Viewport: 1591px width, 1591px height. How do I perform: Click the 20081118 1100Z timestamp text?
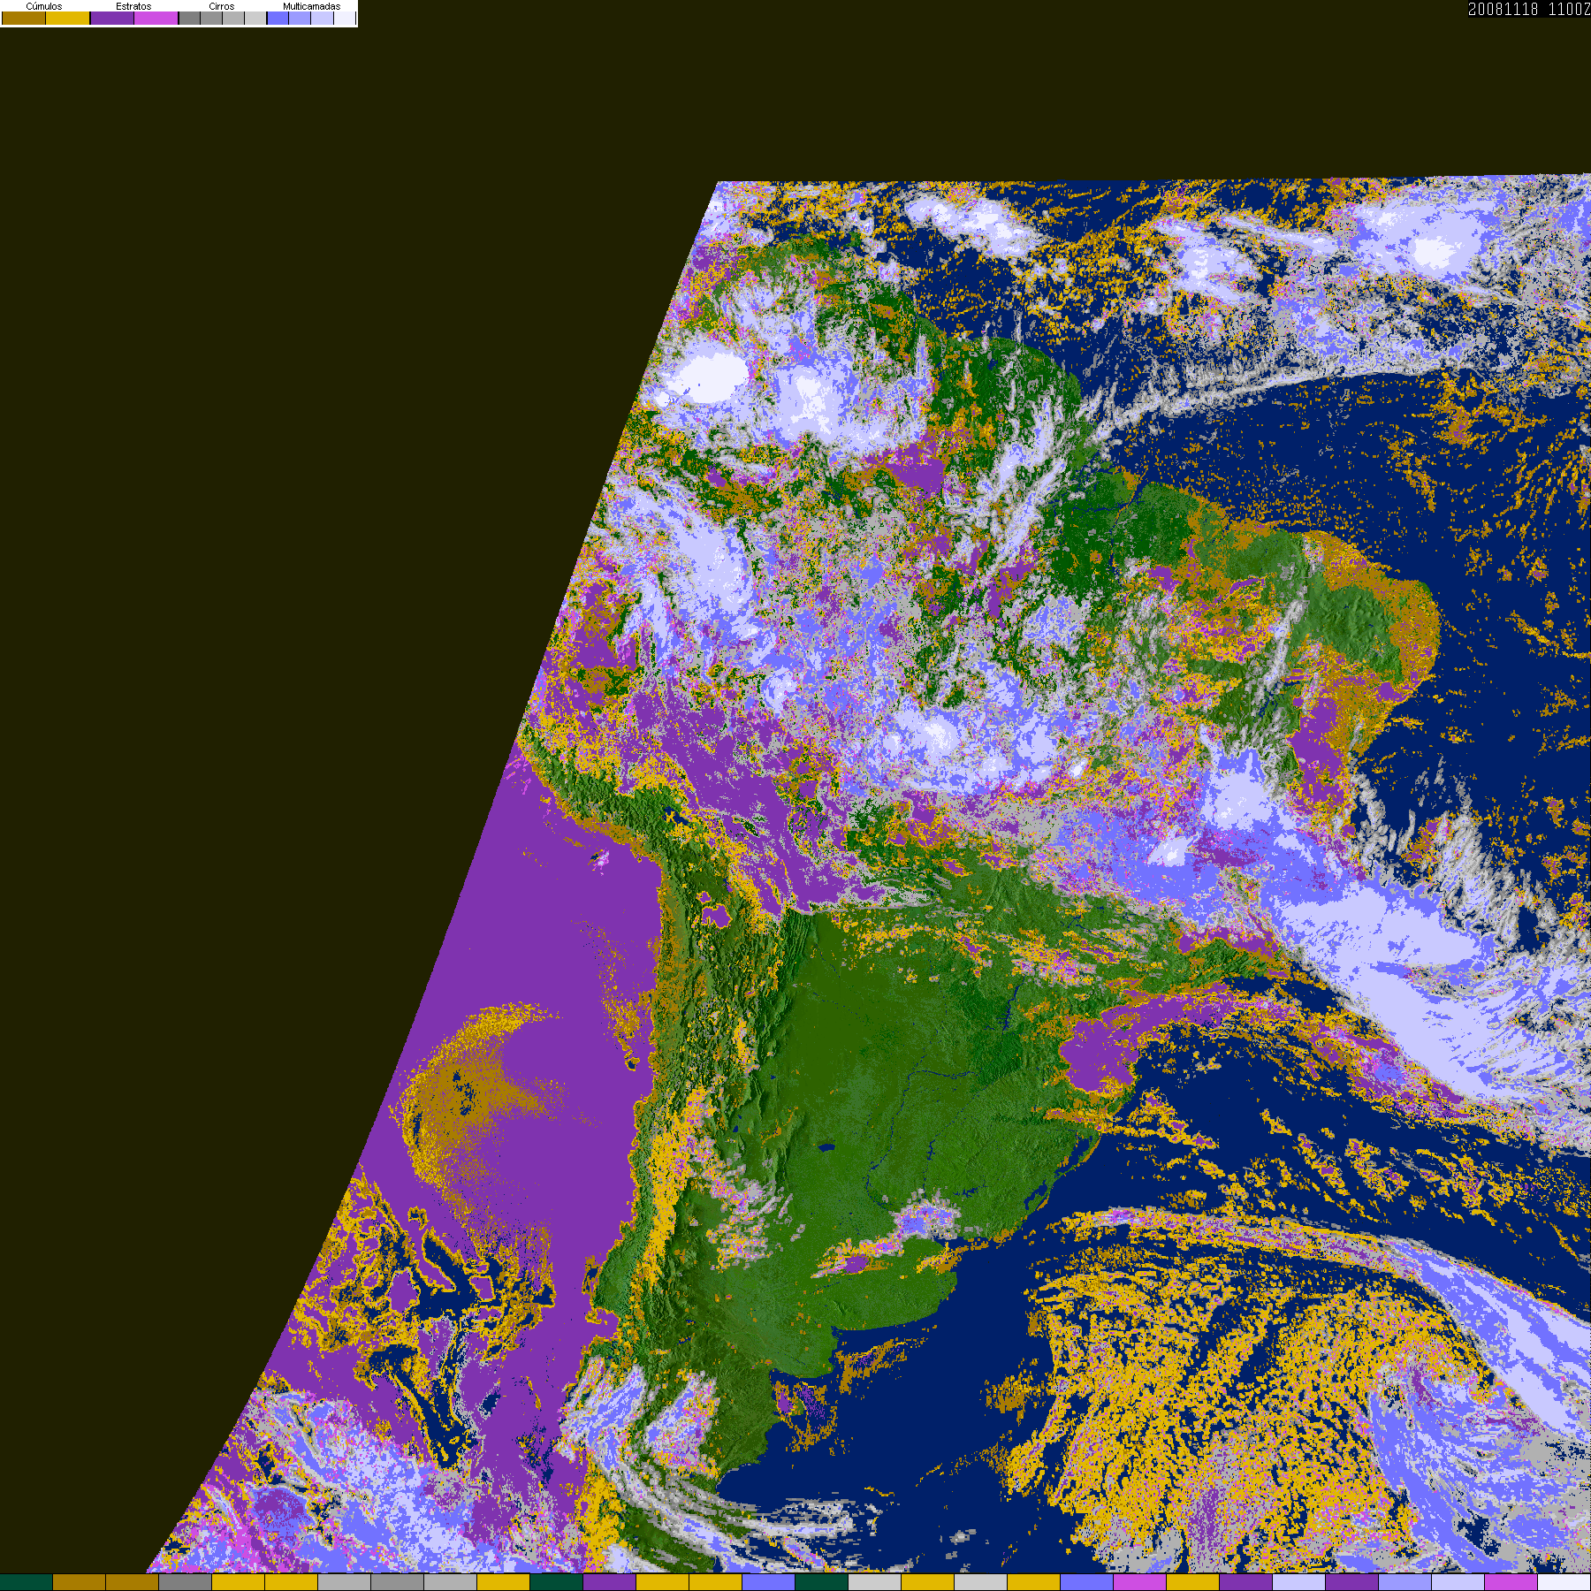click(x=1528, y=10)
